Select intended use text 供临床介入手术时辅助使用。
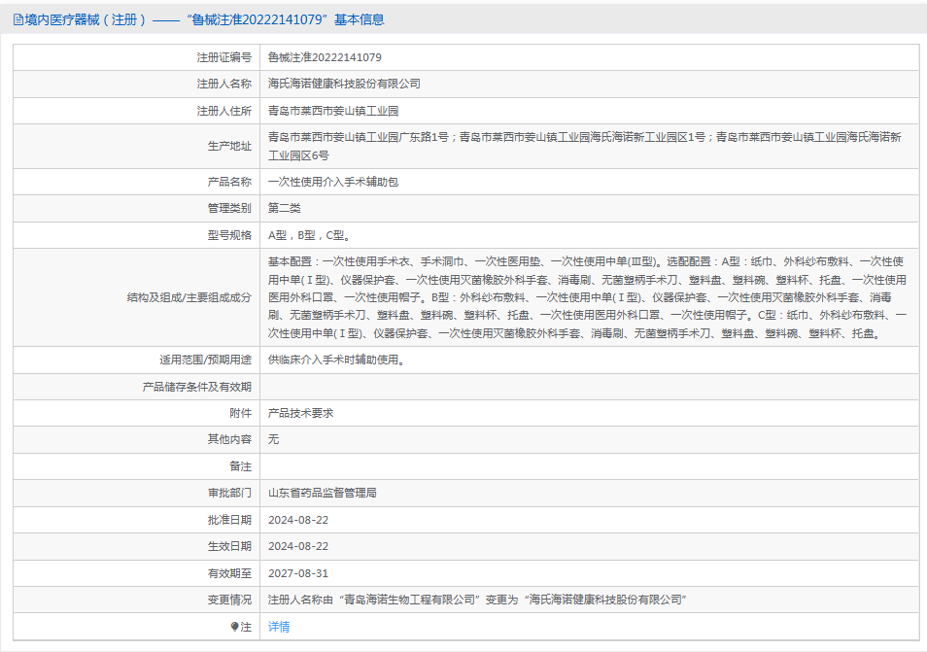The image size is (927, 652). click(338, 360)
